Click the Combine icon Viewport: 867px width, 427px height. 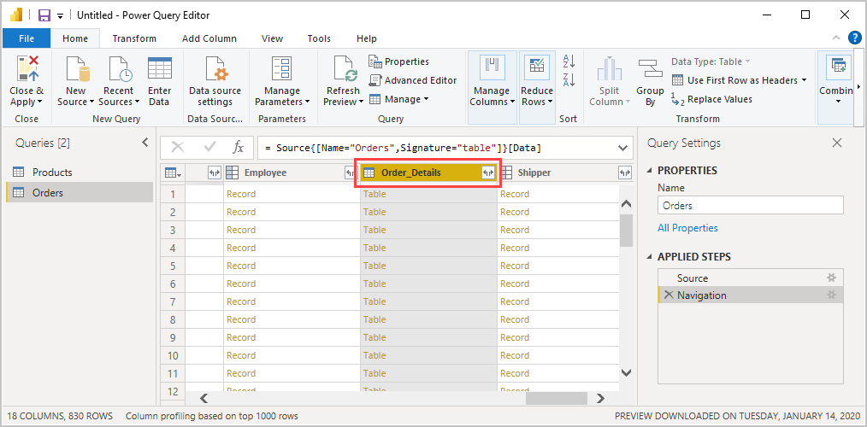(x=838, y=67)
